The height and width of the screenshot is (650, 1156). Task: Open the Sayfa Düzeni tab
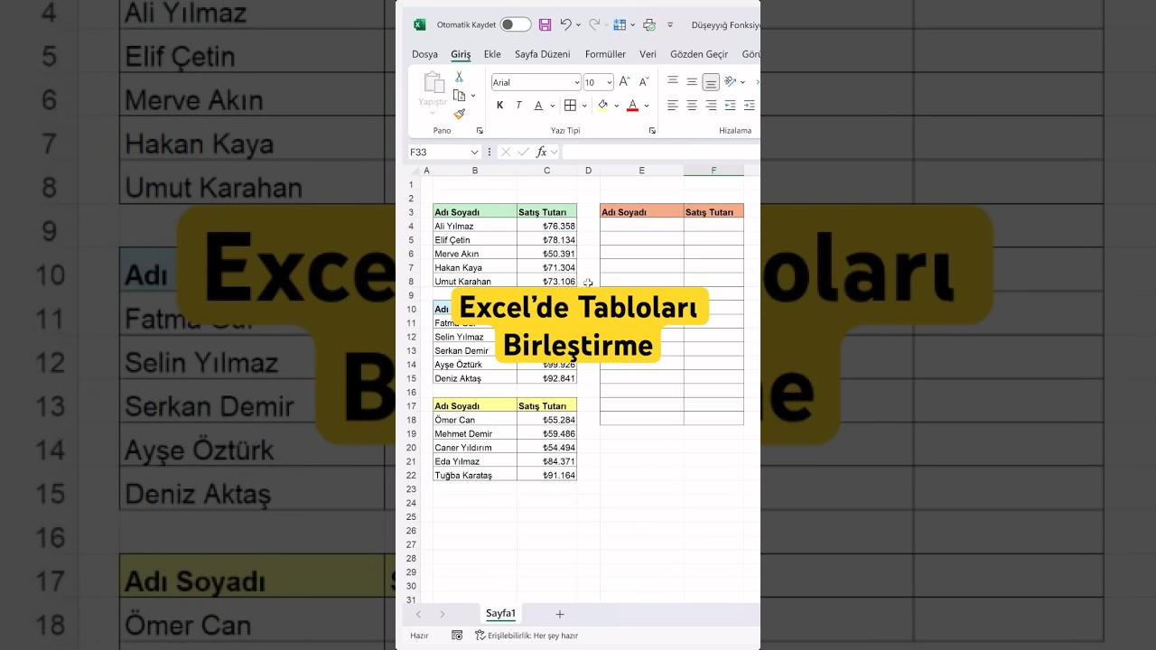tap(542, 54)
